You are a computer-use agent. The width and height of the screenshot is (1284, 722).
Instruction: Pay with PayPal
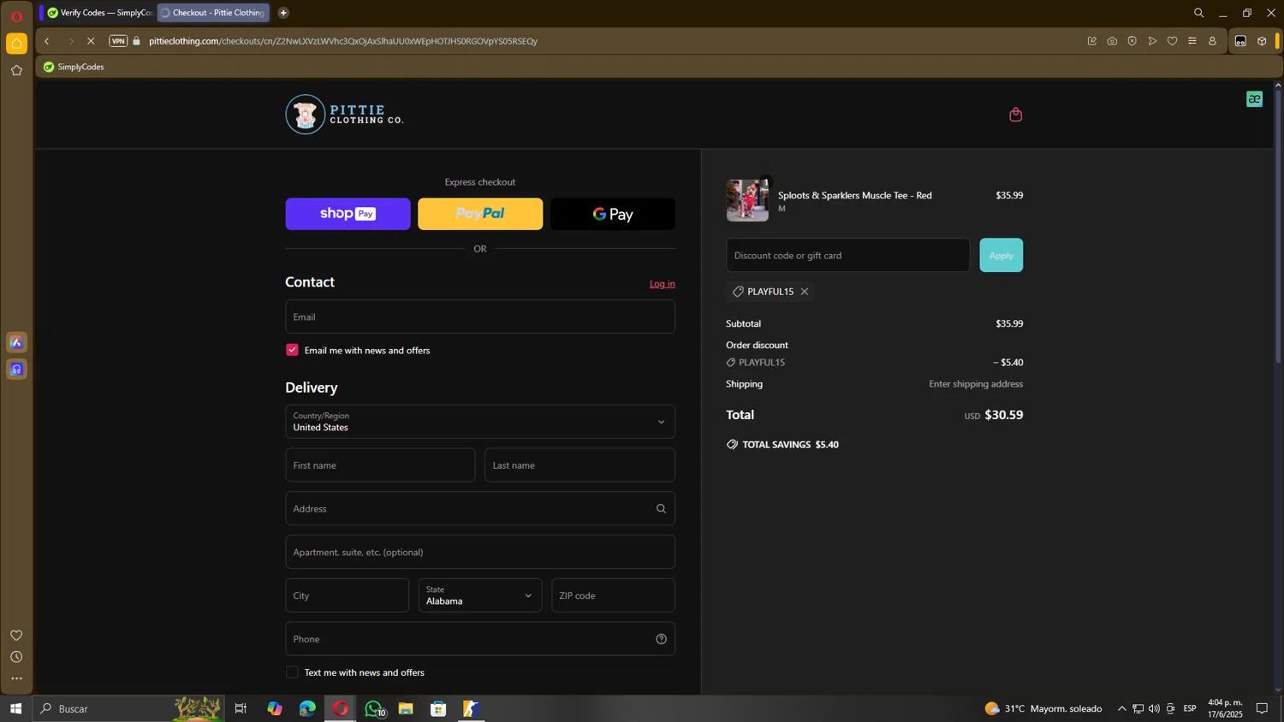pos(479,214)
